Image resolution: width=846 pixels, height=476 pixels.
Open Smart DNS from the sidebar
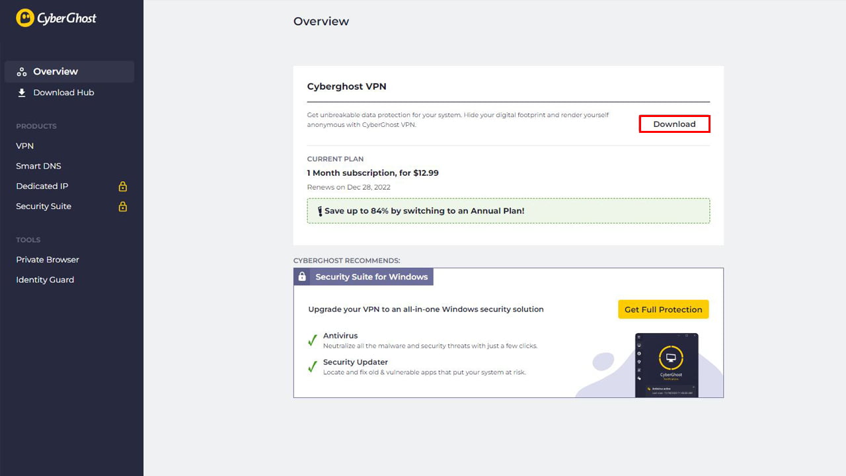[x=38, y=166]
